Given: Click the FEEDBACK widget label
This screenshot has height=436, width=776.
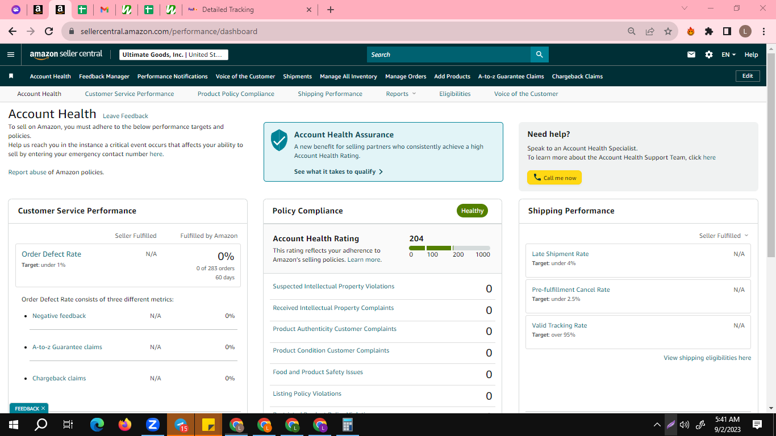Looking at the screenshot, I should pyautogui.click(x=27, y=408).
